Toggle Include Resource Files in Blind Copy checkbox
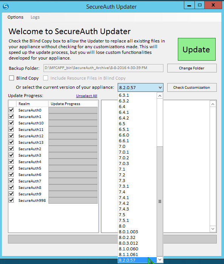 (x=46, y=78)
